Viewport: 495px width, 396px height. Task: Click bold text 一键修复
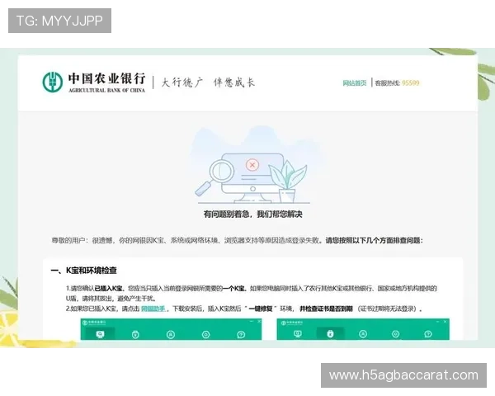tap(261, 309)
